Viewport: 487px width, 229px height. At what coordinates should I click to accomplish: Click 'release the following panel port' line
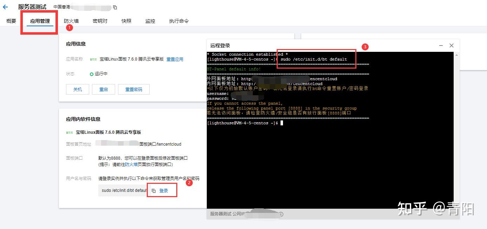(x=282, y=108)
